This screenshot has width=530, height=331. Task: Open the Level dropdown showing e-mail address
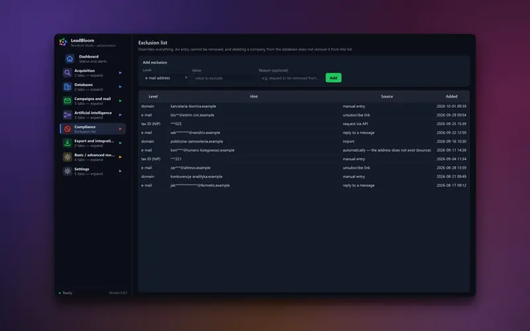(166, 78)
